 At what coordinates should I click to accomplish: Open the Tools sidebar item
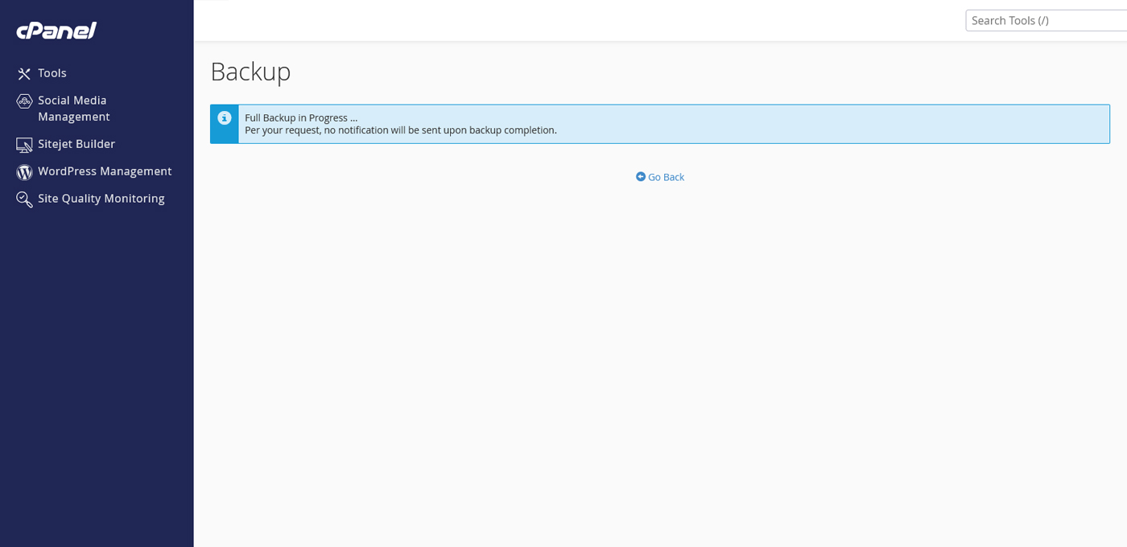[52, 73]
